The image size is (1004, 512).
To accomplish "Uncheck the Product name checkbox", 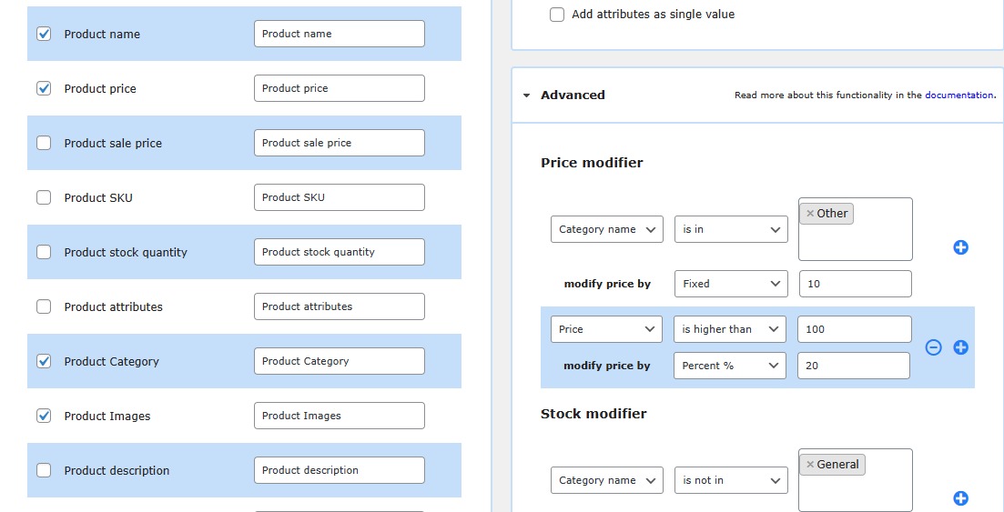I will pos(44,34).
